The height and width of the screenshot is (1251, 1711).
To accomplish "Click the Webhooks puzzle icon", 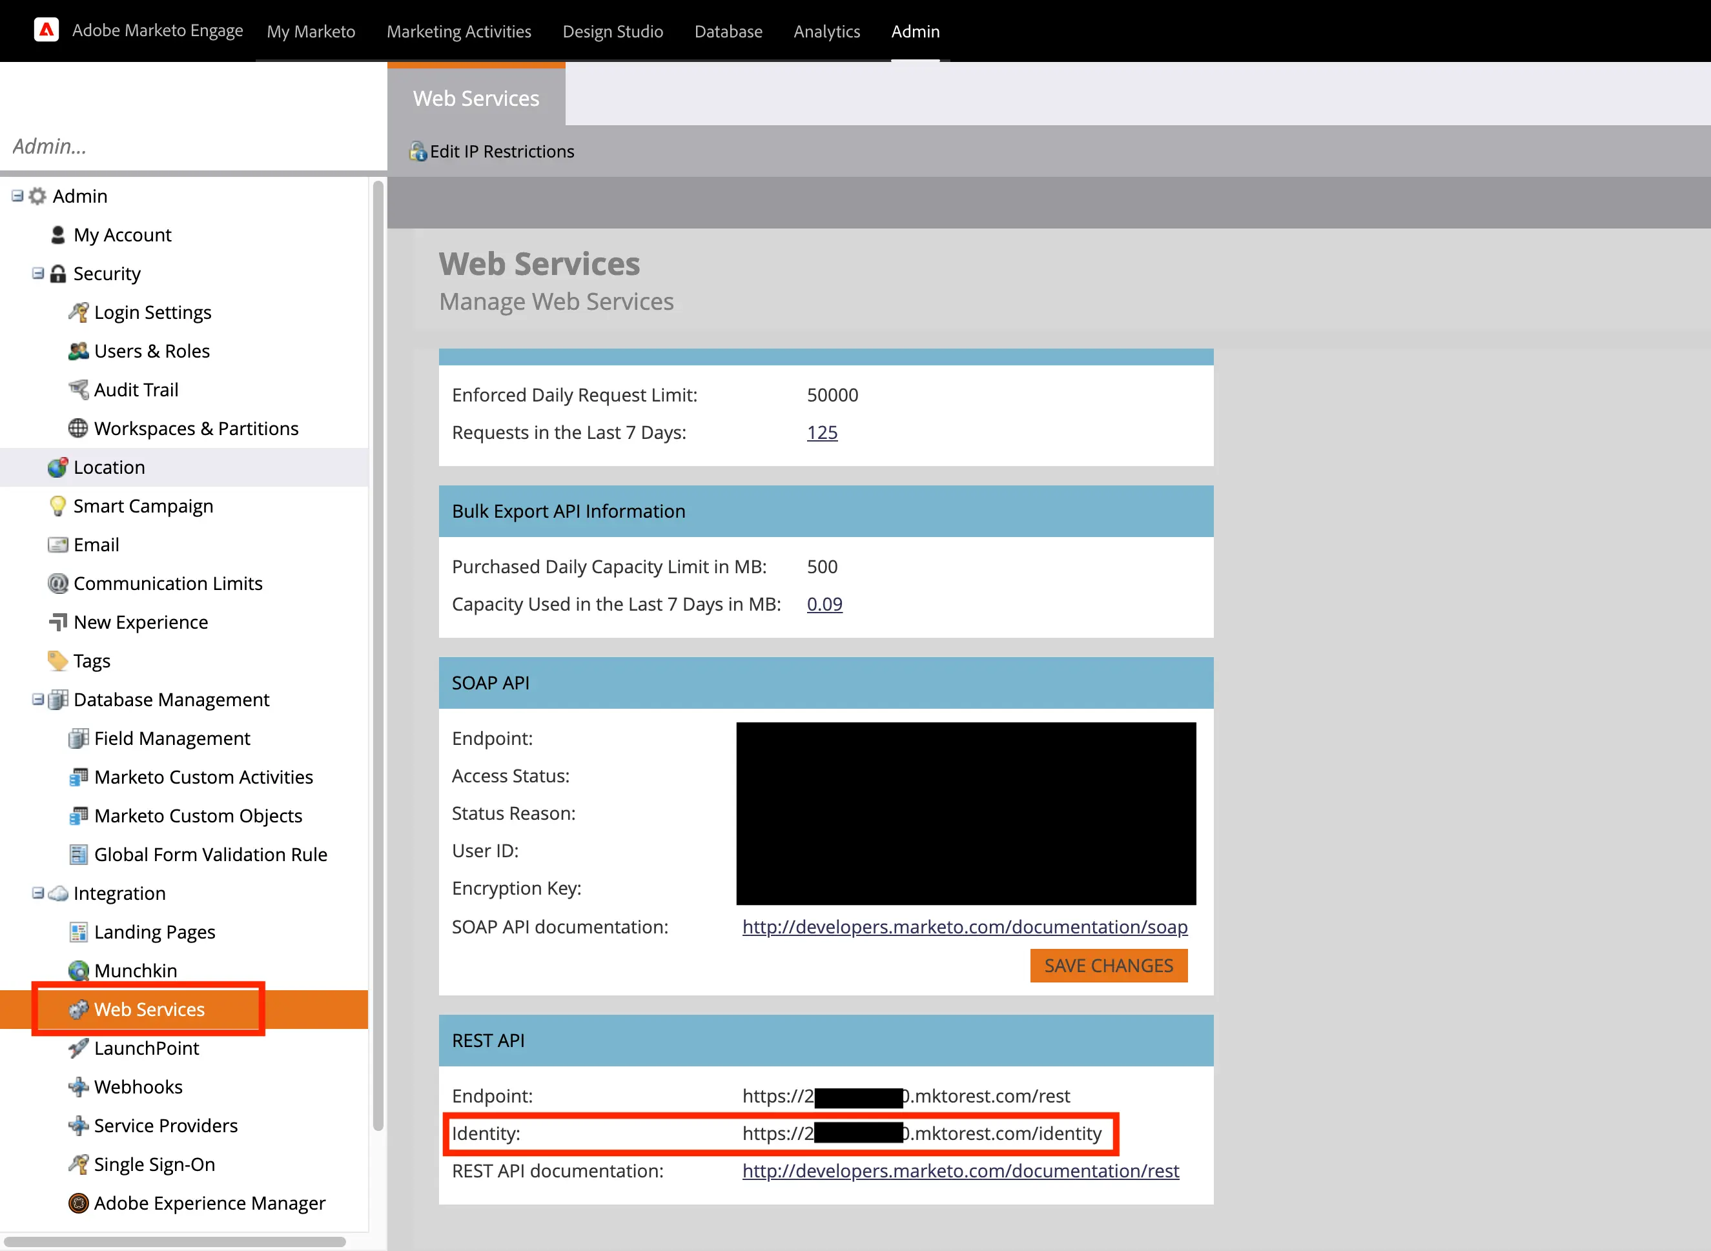I will point(78,1086).
